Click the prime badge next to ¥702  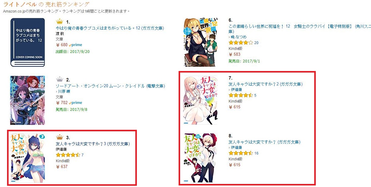tap(75, 103)
